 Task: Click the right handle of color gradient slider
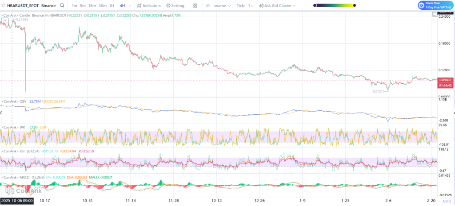(354, 5)
